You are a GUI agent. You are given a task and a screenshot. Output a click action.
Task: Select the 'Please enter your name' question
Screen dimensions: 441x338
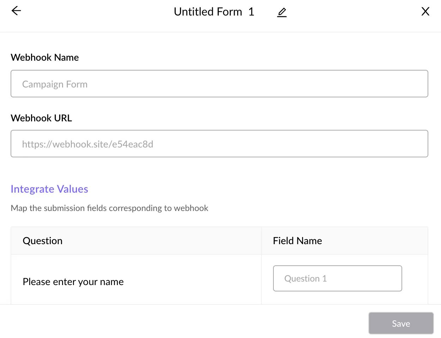coord(73,282)
